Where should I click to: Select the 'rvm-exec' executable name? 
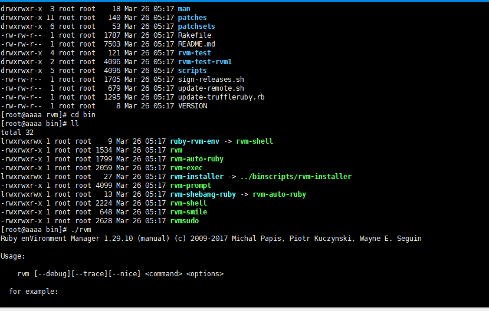point(186,168)
